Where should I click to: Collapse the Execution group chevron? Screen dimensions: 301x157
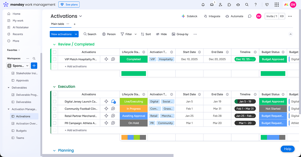(54, 87)
